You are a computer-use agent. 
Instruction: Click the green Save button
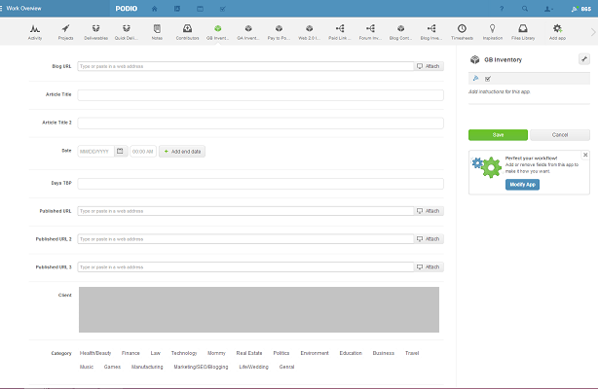(498, 134)
